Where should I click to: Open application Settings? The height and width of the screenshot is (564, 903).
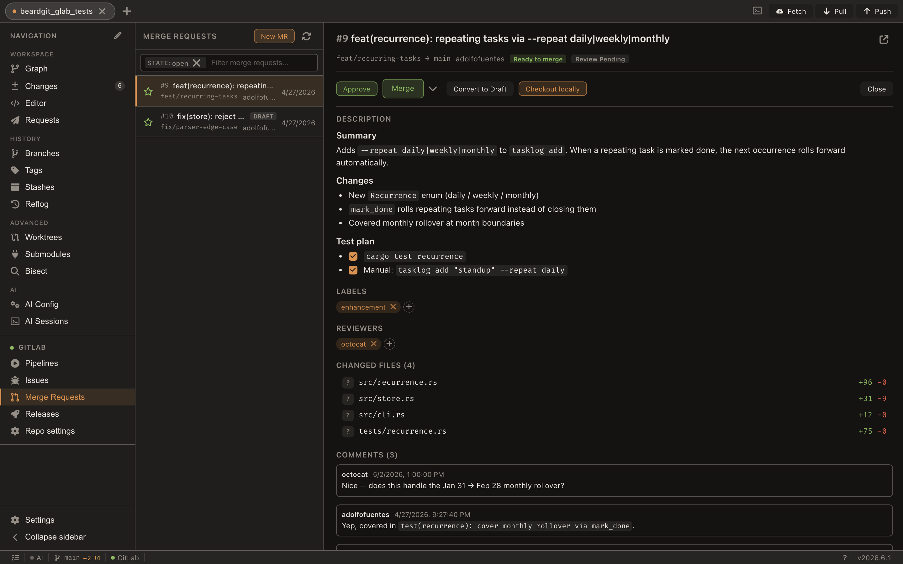point(67,520)
